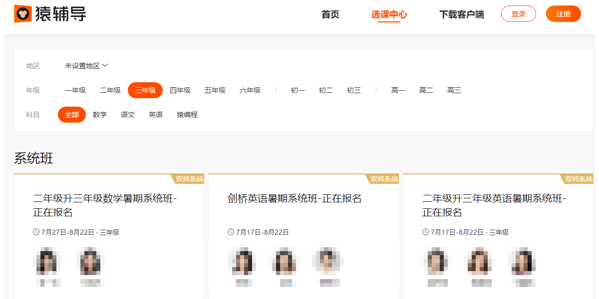The width and height of the screenshot is (599, 299).
Task: Click date text 7月27日-8月22日 · 三年级
Action: coord(80,232)
